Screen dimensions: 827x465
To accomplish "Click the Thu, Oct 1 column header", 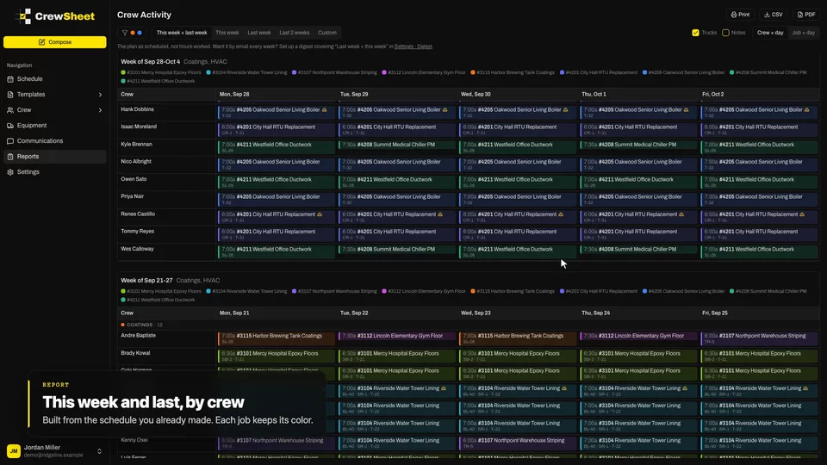I will [x=594, y=95].
